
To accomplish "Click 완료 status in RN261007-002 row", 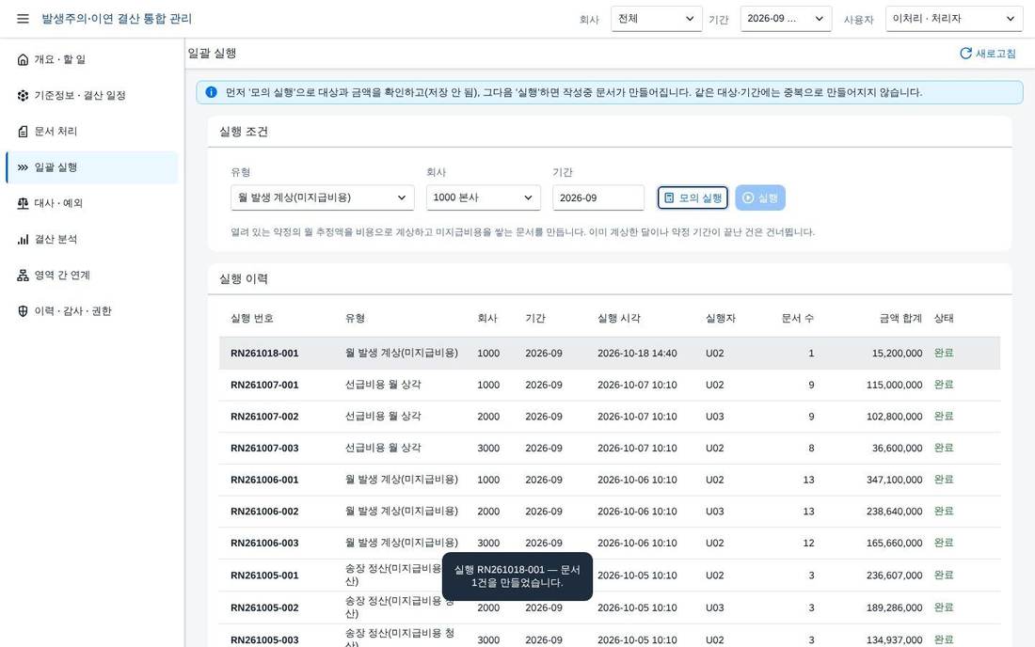I will pyautogui.click(x=943, y=417).
